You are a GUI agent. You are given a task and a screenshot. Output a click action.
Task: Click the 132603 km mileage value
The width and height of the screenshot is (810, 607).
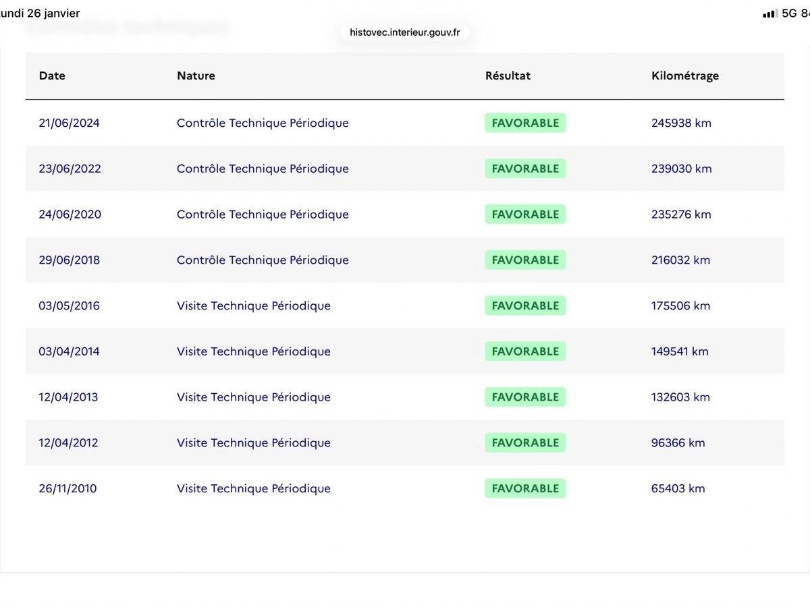680,397
